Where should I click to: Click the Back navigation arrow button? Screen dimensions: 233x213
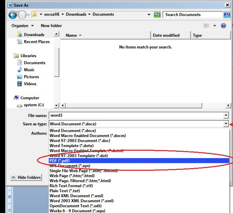pos(13,15)
